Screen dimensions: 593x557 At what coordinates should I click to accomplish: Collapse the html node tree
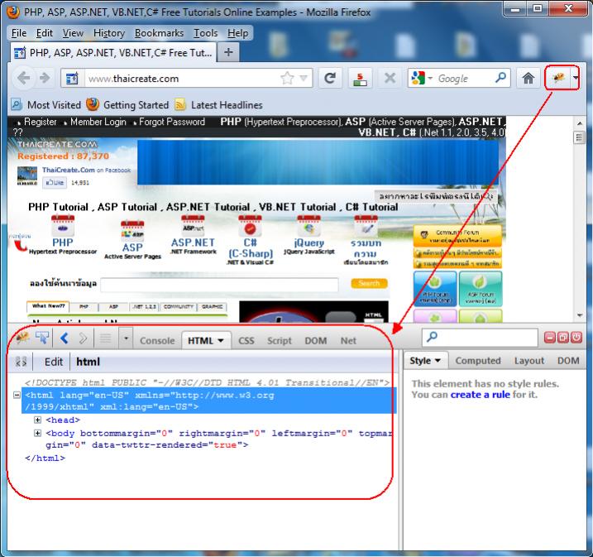[x=17, y=395]
